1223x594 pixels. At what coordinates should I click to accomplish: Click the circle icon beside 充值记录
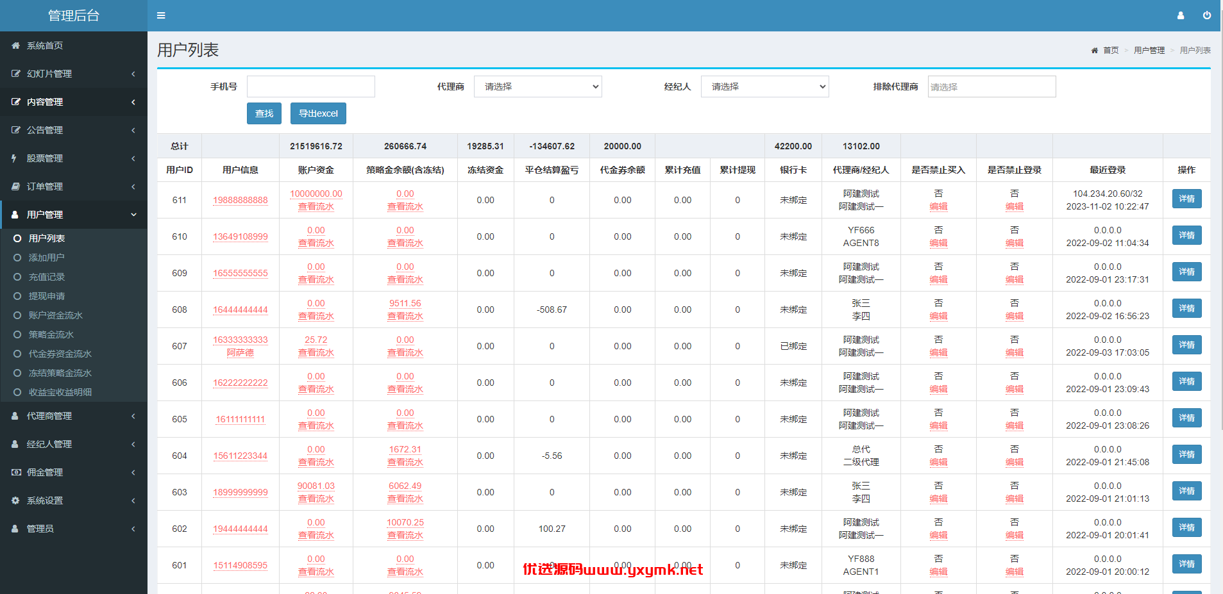tap(17, 277)
